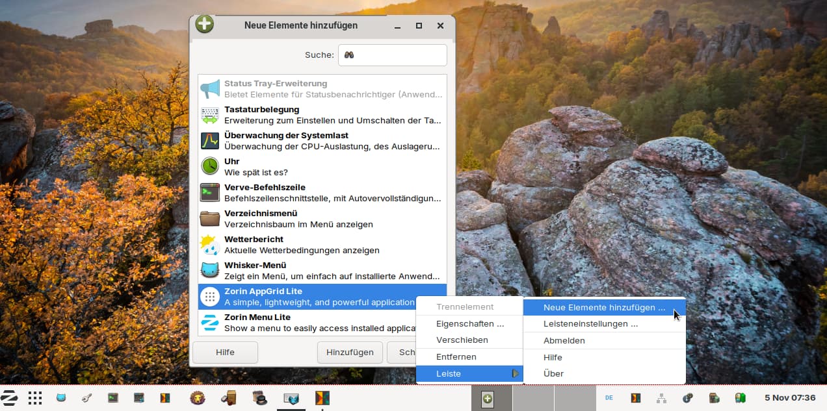The width and height of the screenshot is (827, 411).
Task: Choose Eigenschaften in the context menu
Action: [469, 323]
